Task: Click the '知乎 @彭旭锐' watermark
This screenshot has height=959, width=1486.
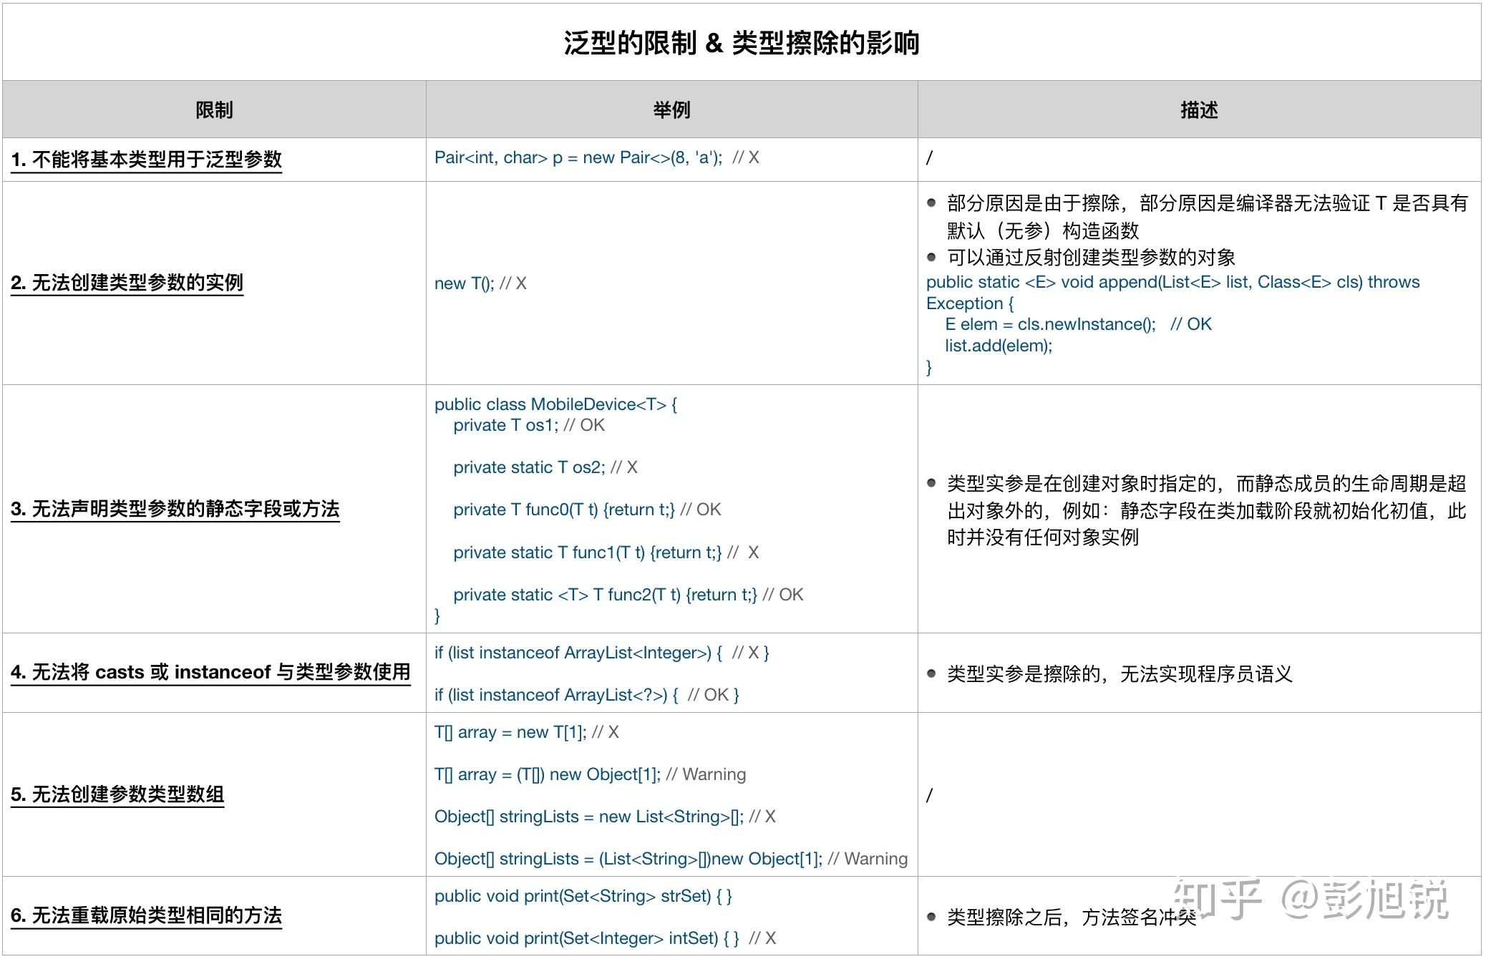Action: tap(1310, 899)
